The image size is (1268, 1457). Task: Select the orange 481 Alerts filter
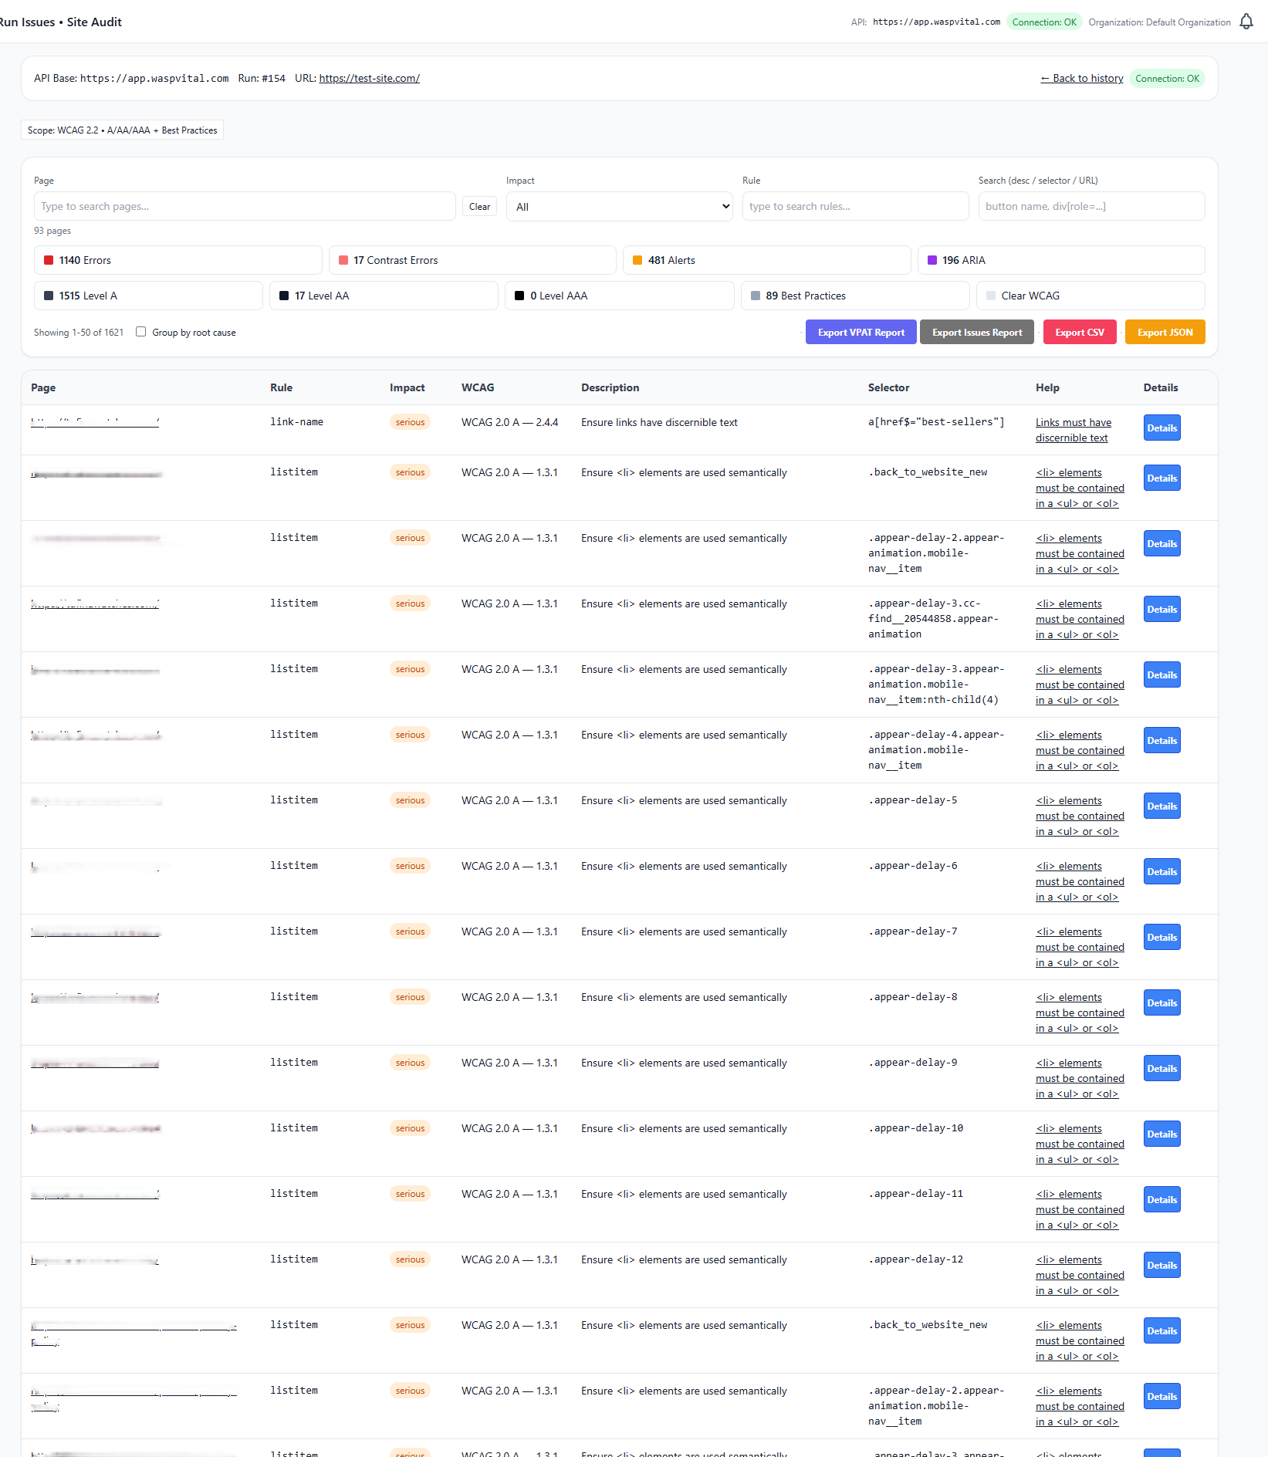point(766,260)
